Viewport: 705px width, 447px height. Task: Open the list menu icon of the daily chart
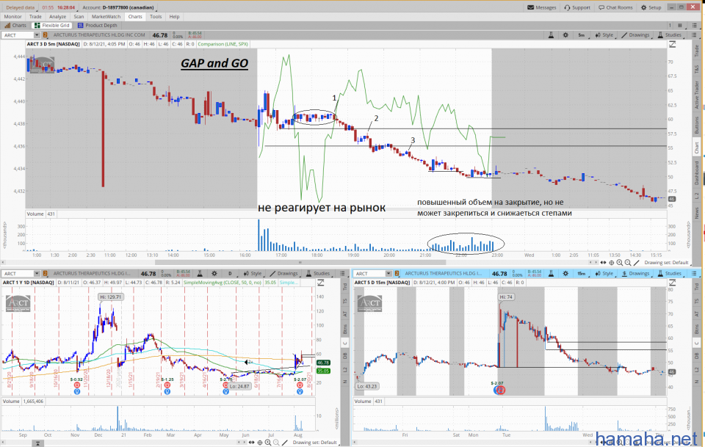[x=343, y=274]
